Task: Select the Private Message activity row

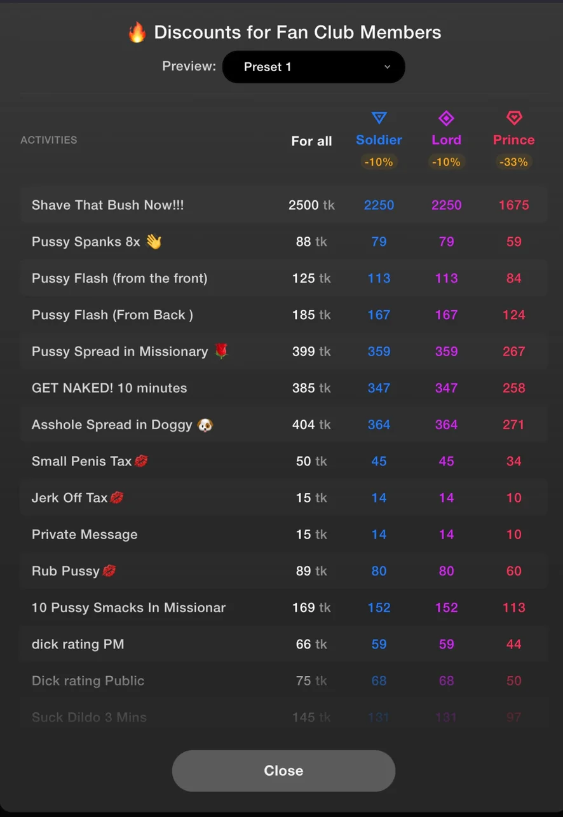Action: (85, 535)
